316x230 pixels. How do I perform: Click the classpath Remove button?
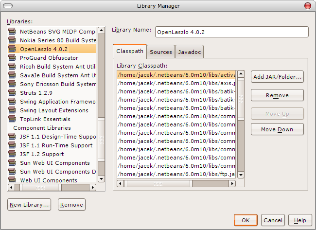click(x=277, y=95)
